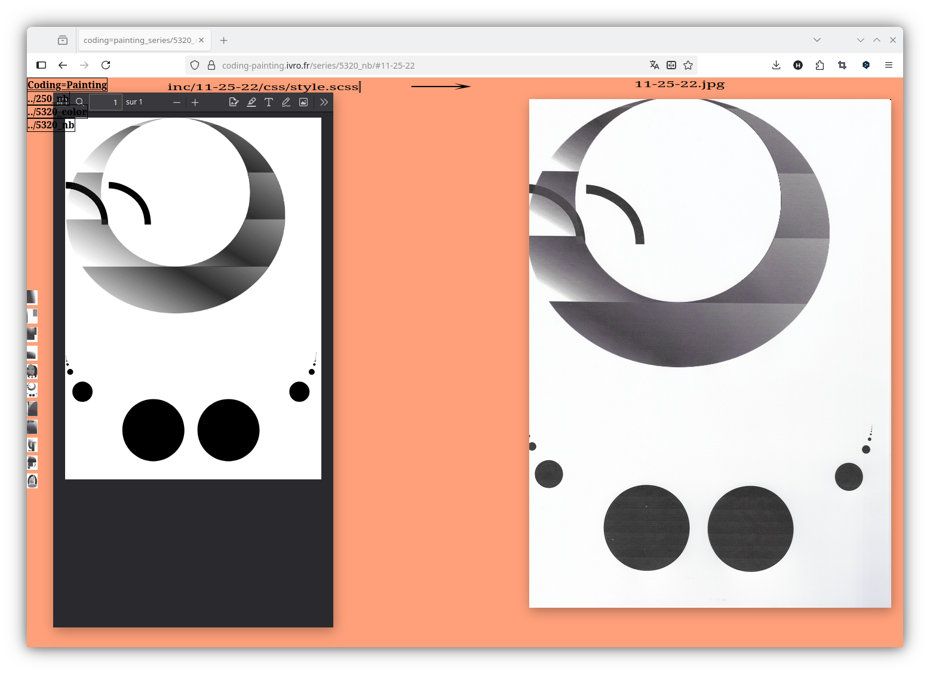Open the Firefox application menu
The height and width of the screenshot is (674, 930).
pos(889,65)
